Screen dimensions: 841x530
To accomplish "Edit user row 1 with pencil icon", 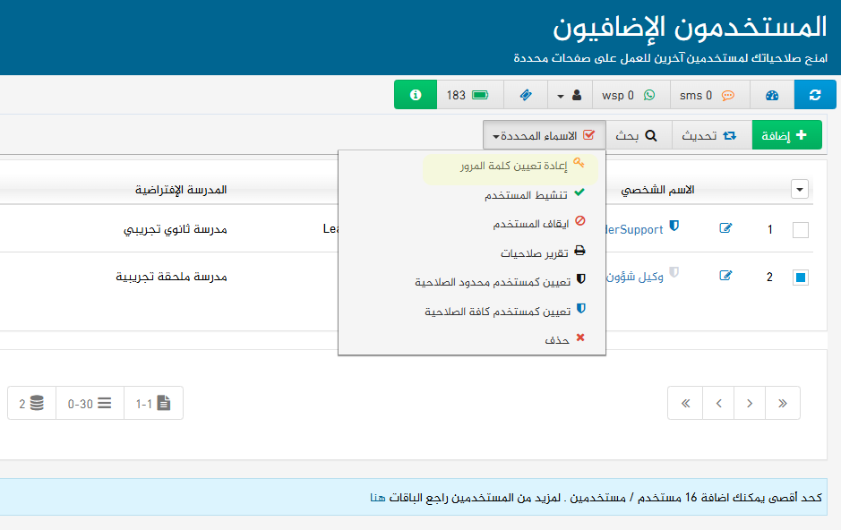I will (x=725, y=229).
